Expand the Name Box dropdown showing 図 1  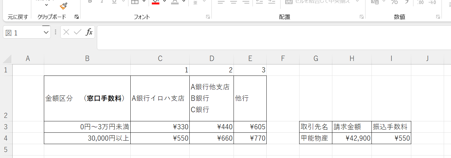46,32
